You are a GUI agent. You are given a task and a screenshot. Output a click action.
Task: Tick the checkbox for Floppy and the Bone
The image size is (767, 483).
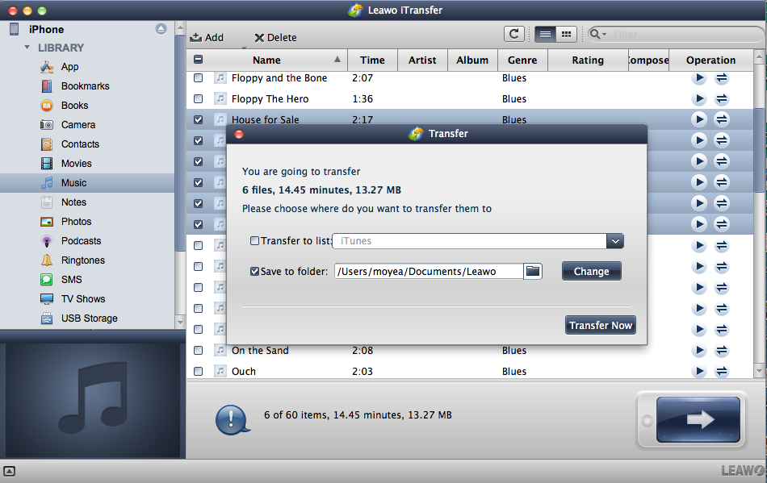click(x=199, y=78)
